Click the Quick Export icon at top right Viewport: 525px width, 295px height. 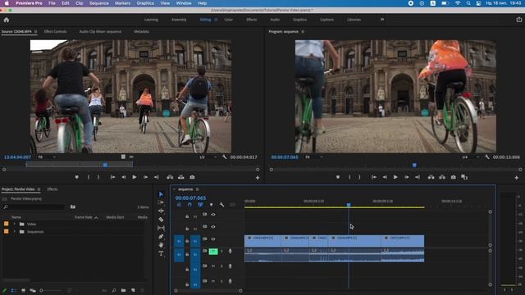518,20
